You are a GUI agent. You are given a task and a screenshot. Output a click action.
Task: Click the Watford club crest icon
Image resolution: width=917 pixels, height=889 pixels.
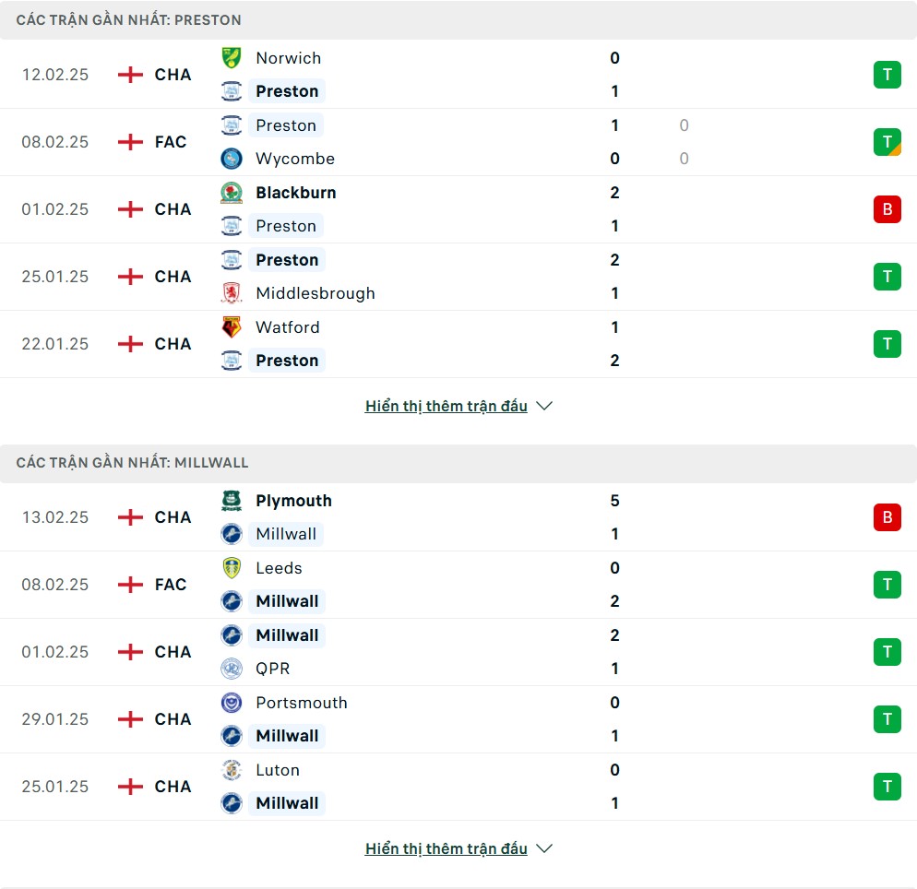click(x=232, y=327)
